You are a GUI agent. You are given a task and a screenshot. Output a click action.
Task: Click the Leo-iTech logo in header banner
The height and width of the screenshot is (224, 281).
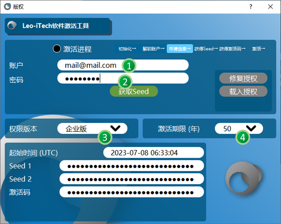click(12, 26)
